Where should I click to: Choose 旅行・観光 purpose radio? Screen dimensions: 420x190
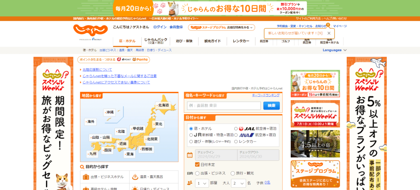233,174
